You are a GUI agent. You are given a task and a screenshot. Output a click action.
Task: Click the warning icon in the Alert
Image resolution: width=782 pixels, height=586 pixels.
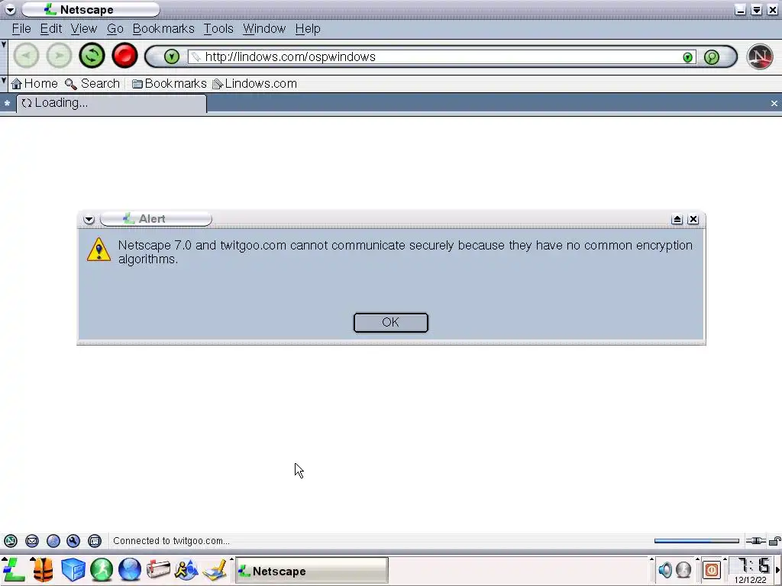pos(99,250)
